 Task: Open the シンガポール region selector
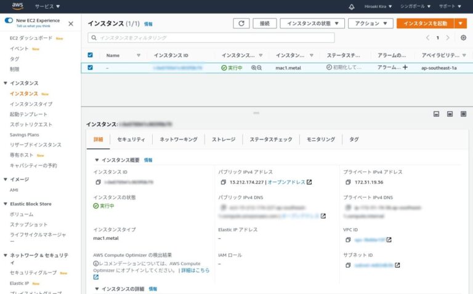[x=415, y=6]
